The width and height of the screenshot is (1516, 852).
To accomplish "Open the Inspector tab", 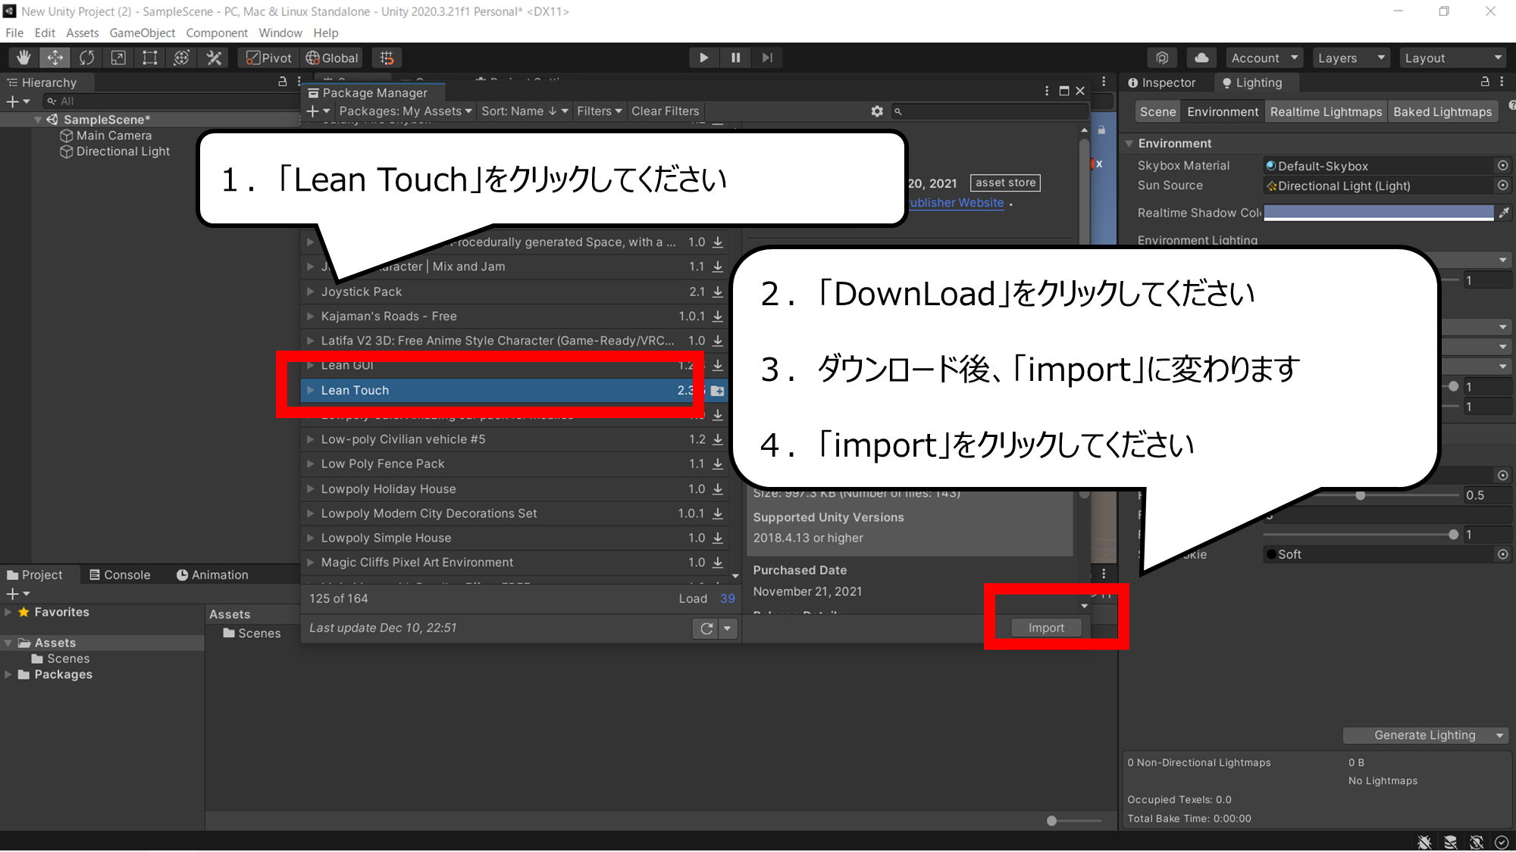I will tap(1161, 83).
